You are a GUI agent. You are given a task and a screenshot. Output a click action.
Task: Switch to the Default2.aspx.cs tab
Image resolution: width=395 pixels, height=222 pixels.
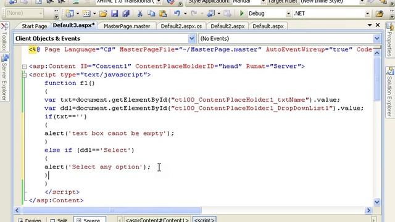click(181, 26)
